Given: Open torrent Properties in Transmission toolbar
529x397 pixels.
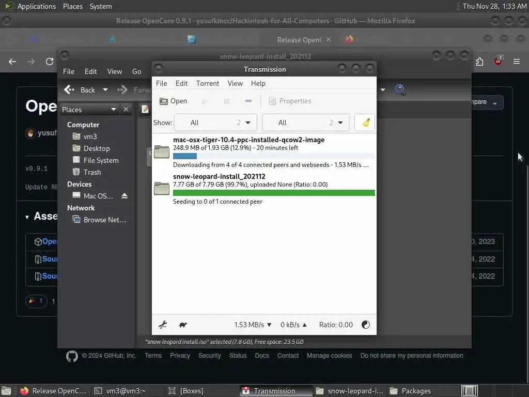Looking at the screenshot, I should 290,101.
